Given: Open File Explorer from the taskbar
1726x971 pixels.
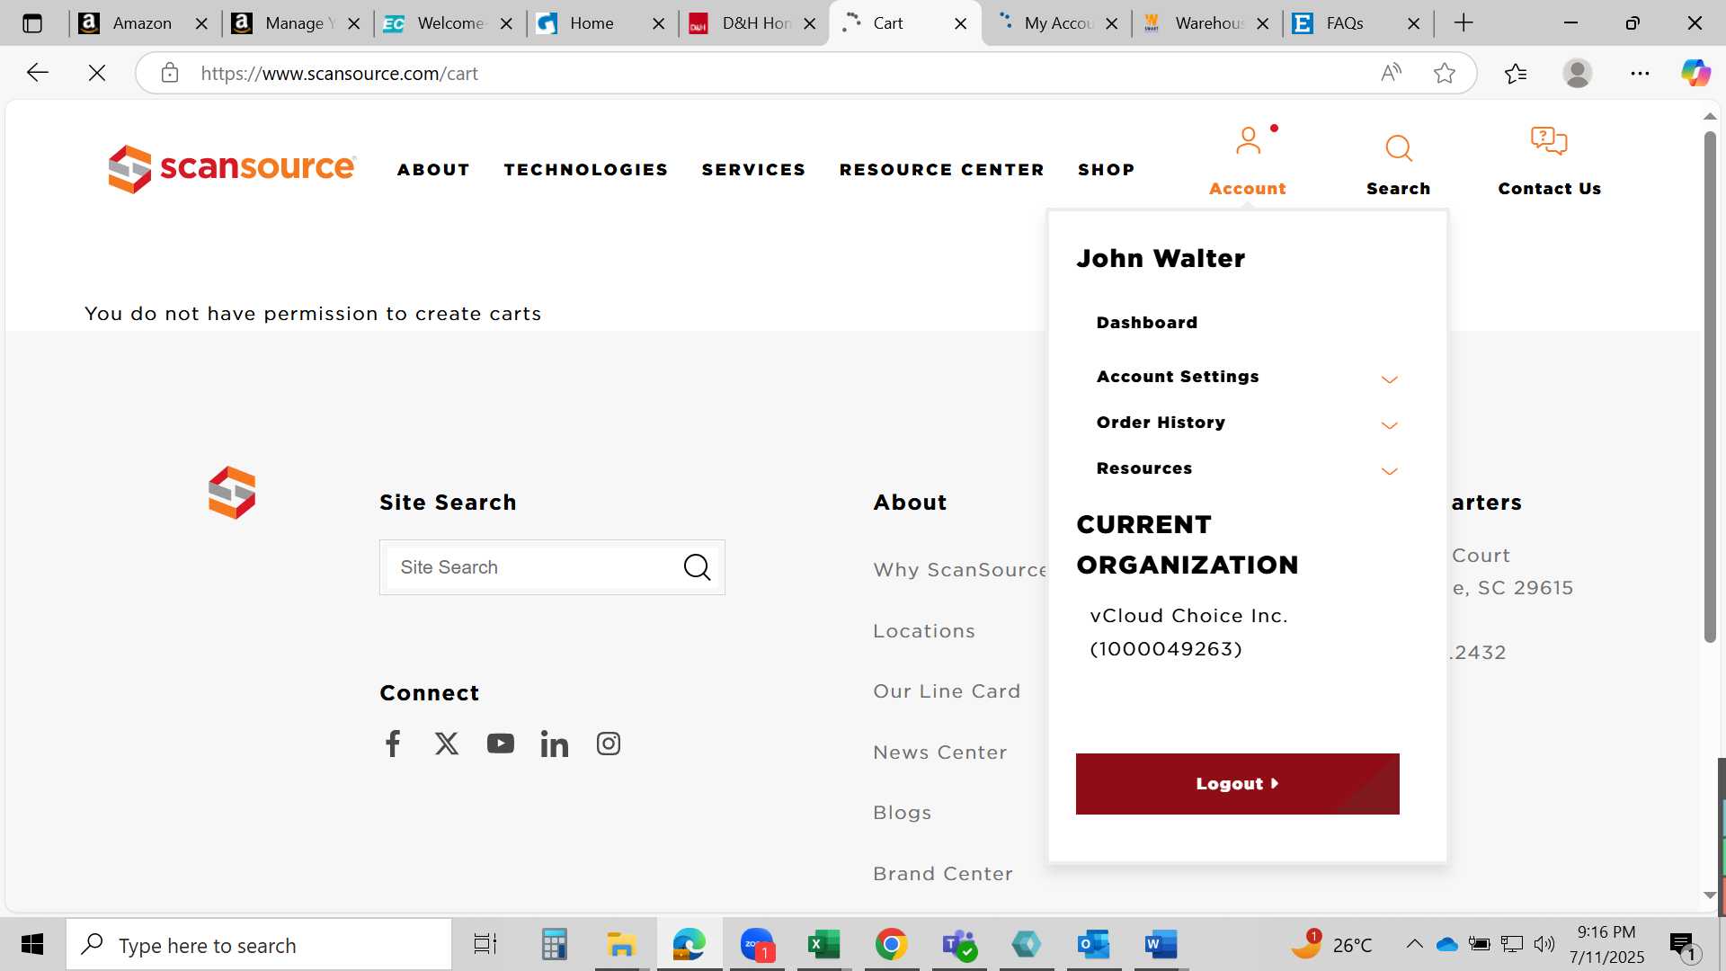Looking at the screenshot, I should tap(621, 944).
